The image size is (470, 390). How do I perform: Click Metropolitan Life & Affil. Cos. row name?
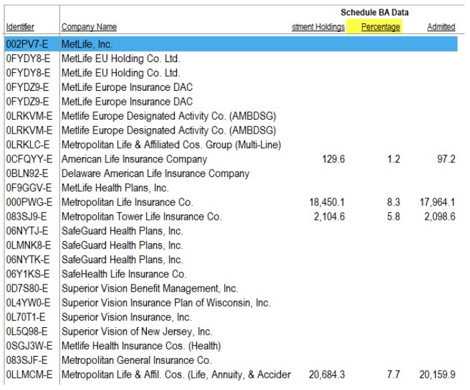[176, 375]
